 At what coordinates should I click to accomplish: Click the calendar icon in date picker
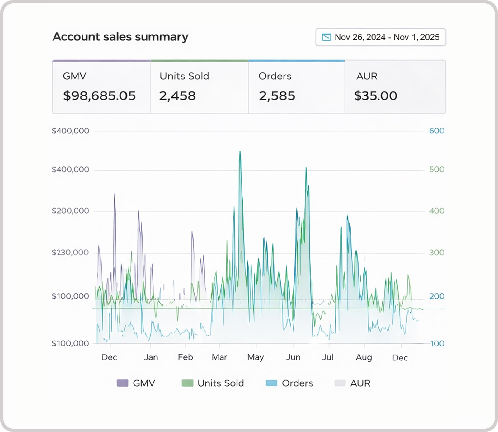(x=326, y=37)
